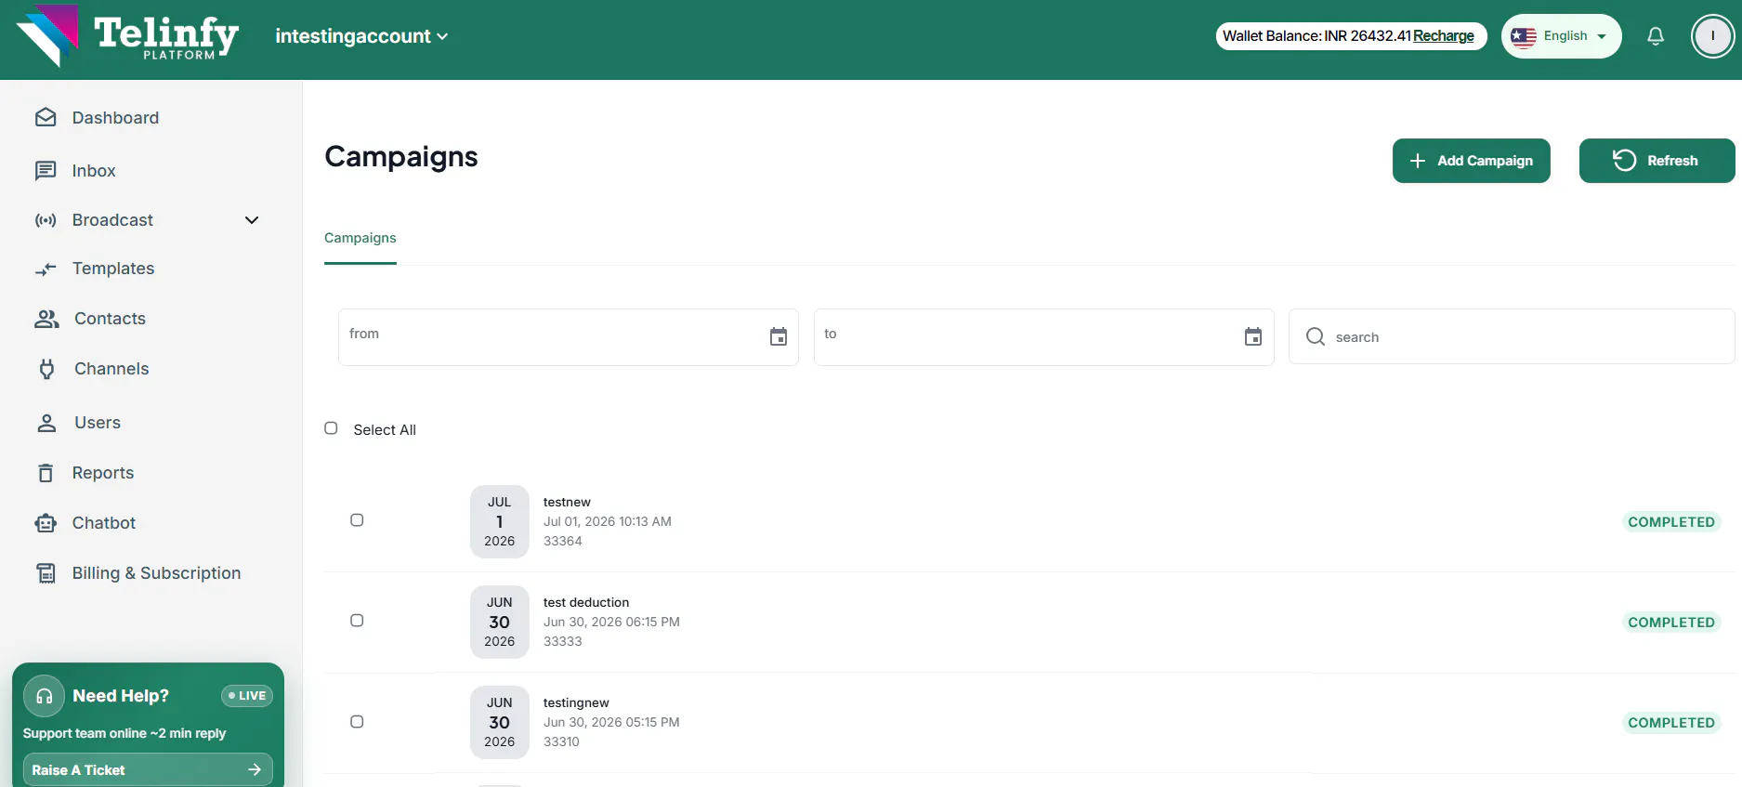
Task: Select the Campaigns tab
Action: click(360, 238)
